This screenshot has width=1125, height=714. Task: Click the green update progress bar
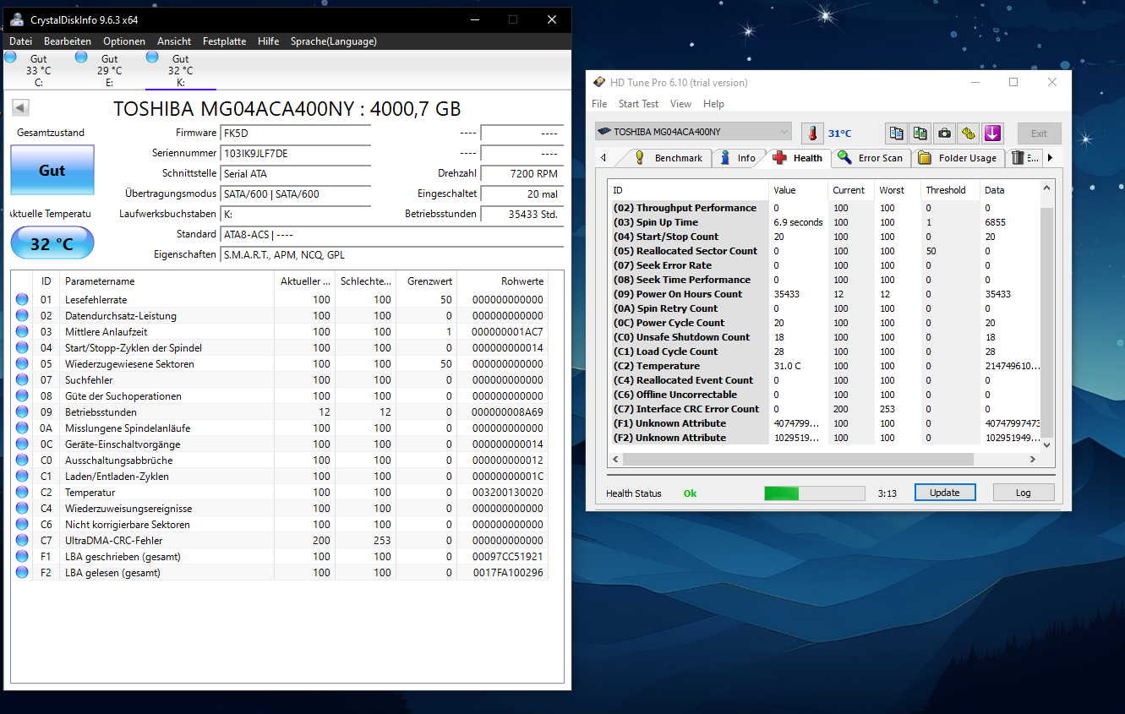[815, 493]
